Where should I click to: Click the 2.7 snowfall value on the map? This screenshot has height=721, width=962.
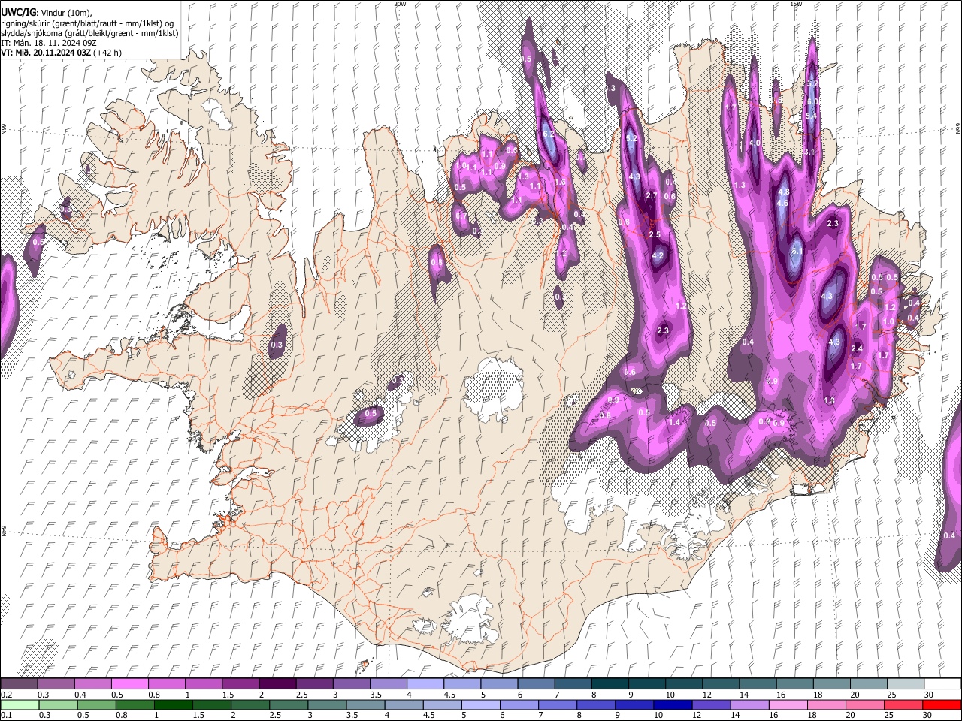click(652, 196)
